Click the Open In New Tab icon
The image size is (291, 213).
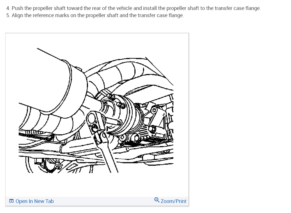pos(11,201)
